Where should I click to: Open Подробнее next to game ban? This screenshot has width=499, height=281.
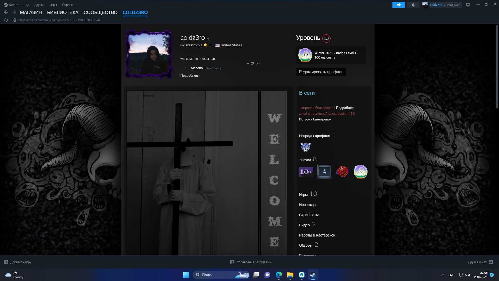tap(345, 108)
